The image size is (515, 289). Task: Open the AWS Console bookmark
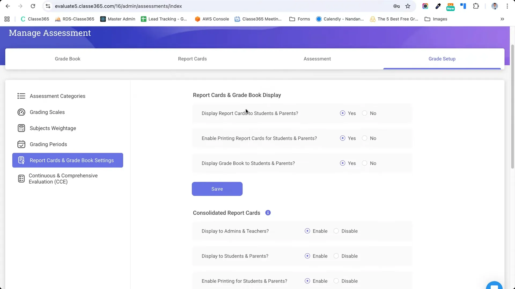212,19
